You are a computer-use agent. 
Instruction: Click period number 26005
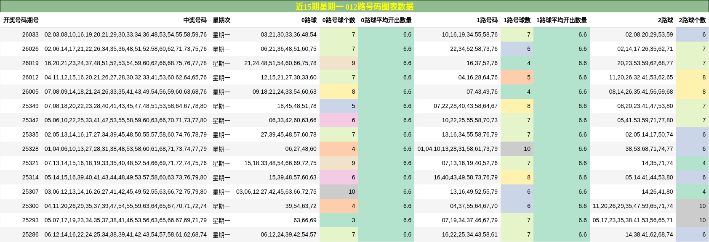30,92
